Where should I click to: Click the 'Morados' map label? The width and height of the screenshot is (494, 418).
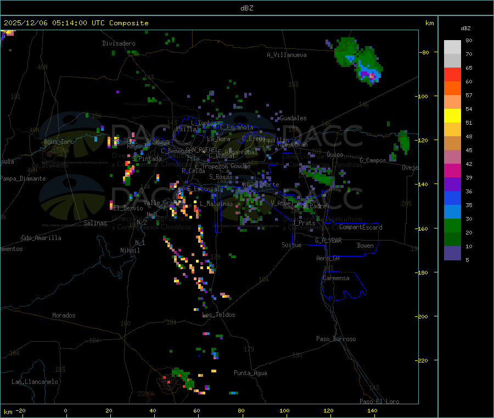point(64,315)
